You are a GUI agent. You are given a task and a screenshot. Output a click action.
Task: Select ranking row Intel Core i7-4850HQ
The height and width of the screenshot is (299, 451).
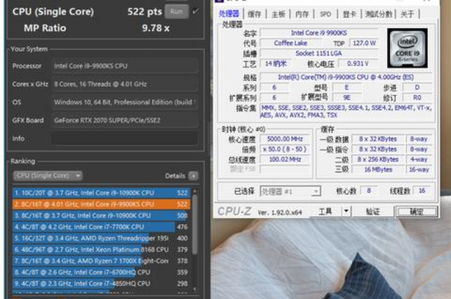point(101,284)
